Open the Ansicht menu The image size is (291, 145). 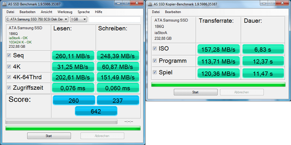coord(47,12)
